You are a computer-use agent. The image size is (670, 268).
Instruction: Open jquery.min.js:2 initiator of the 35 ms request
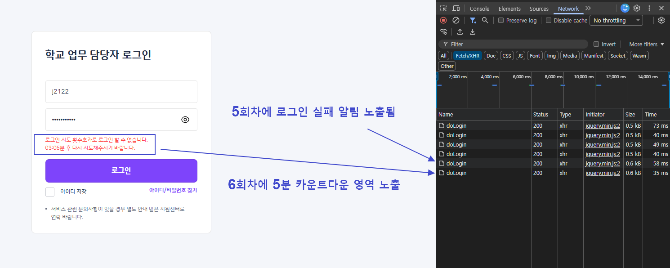pos(603,173)
